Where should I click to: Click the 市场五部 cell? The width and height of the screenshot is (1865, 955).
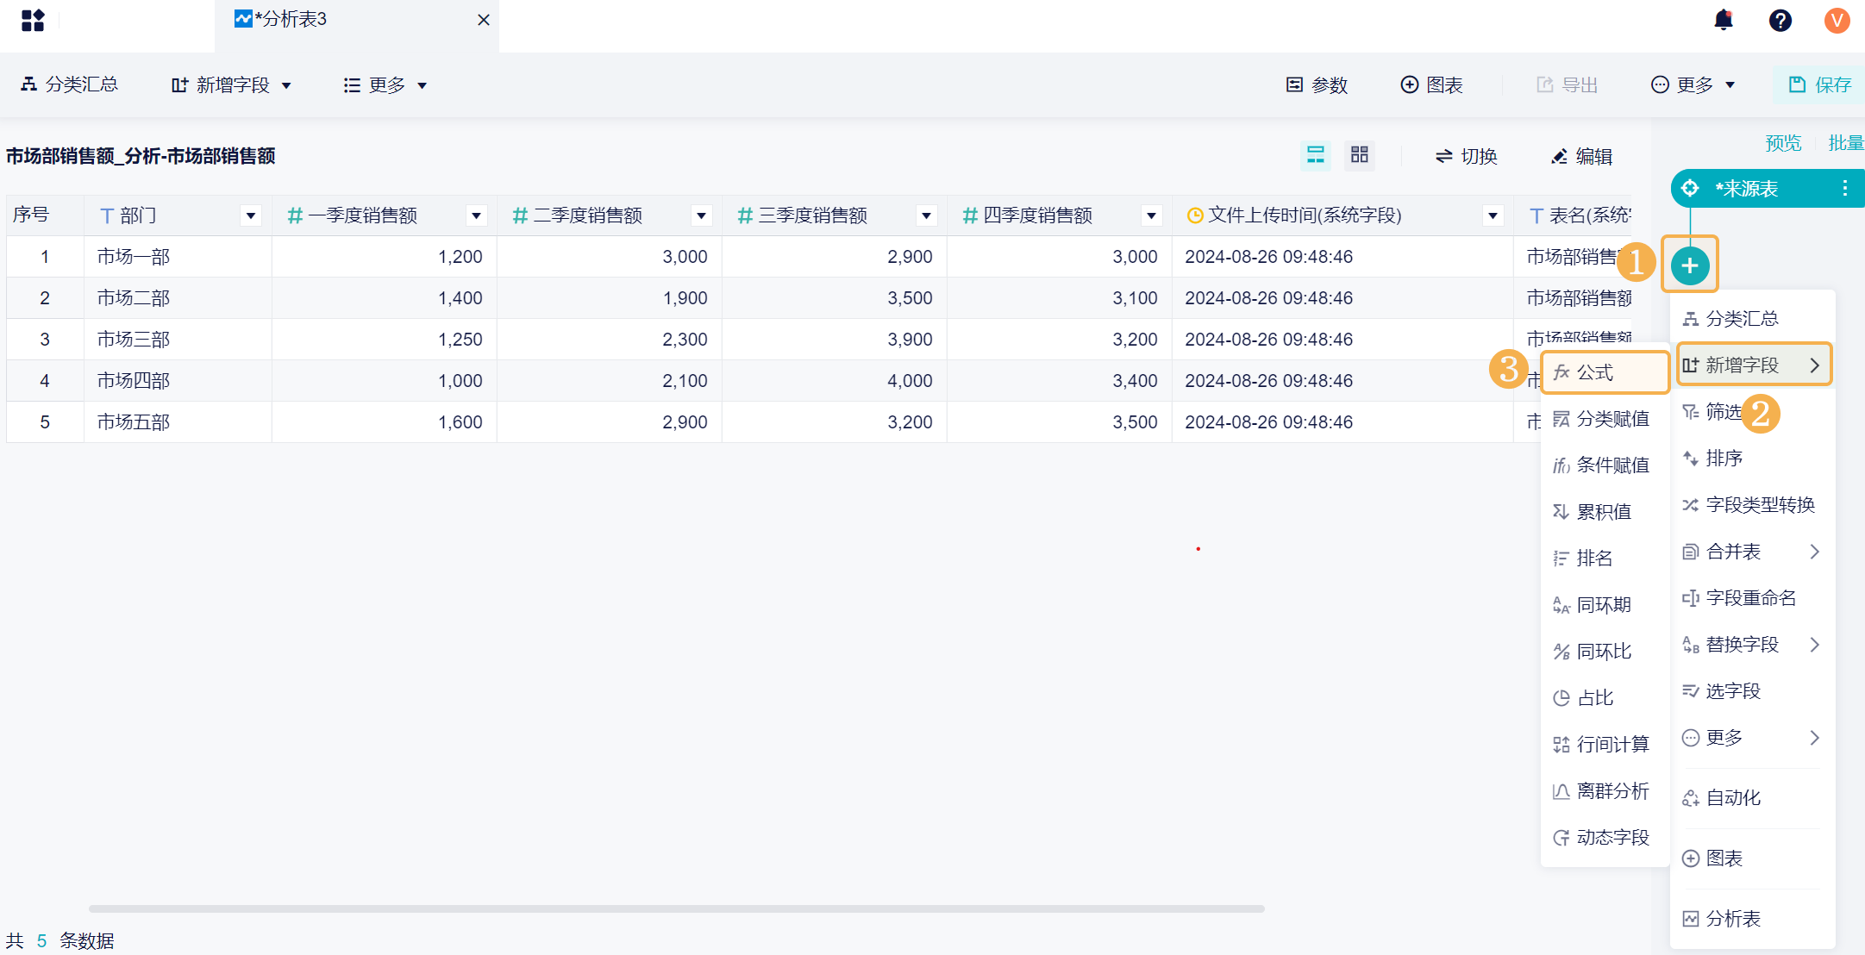click(178, 421)
